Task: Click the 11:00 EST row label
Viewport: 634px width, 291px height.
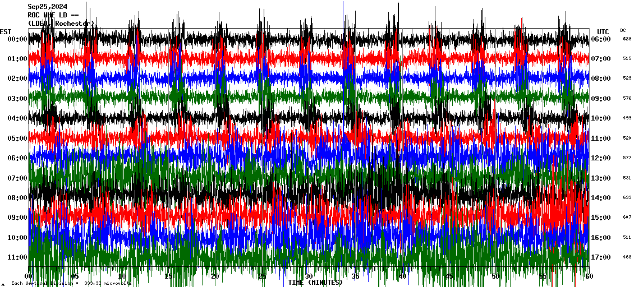Action: 18,257
